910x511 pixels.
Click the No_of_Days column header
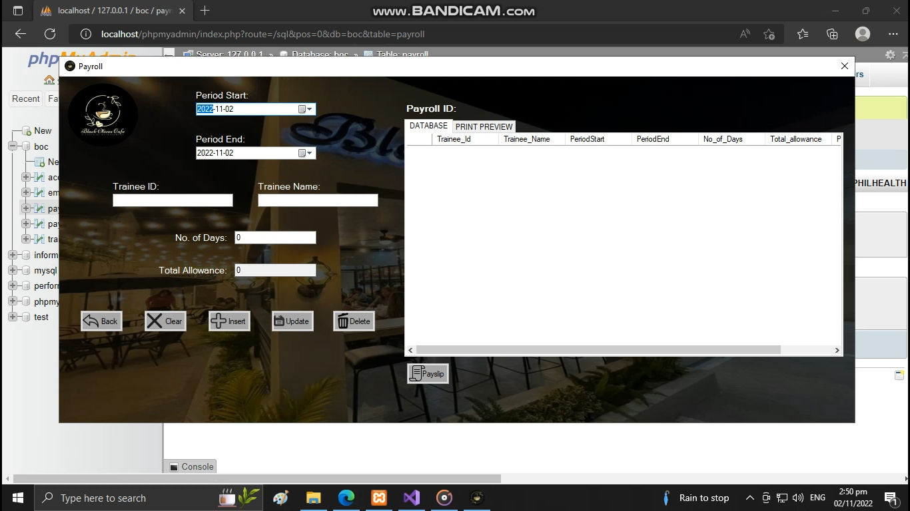click(x=731, y=139)
